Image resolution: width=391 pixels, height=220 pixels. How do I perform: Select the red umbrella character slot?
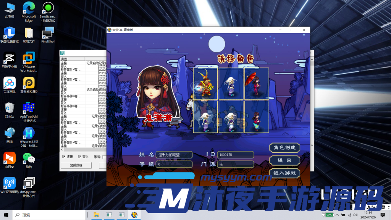(x=256, y=84)
